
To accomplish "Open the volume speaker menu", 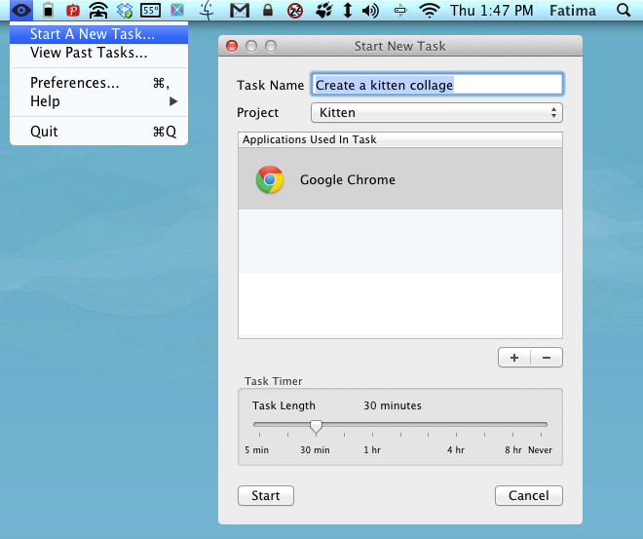I will [x=371, y=11].
